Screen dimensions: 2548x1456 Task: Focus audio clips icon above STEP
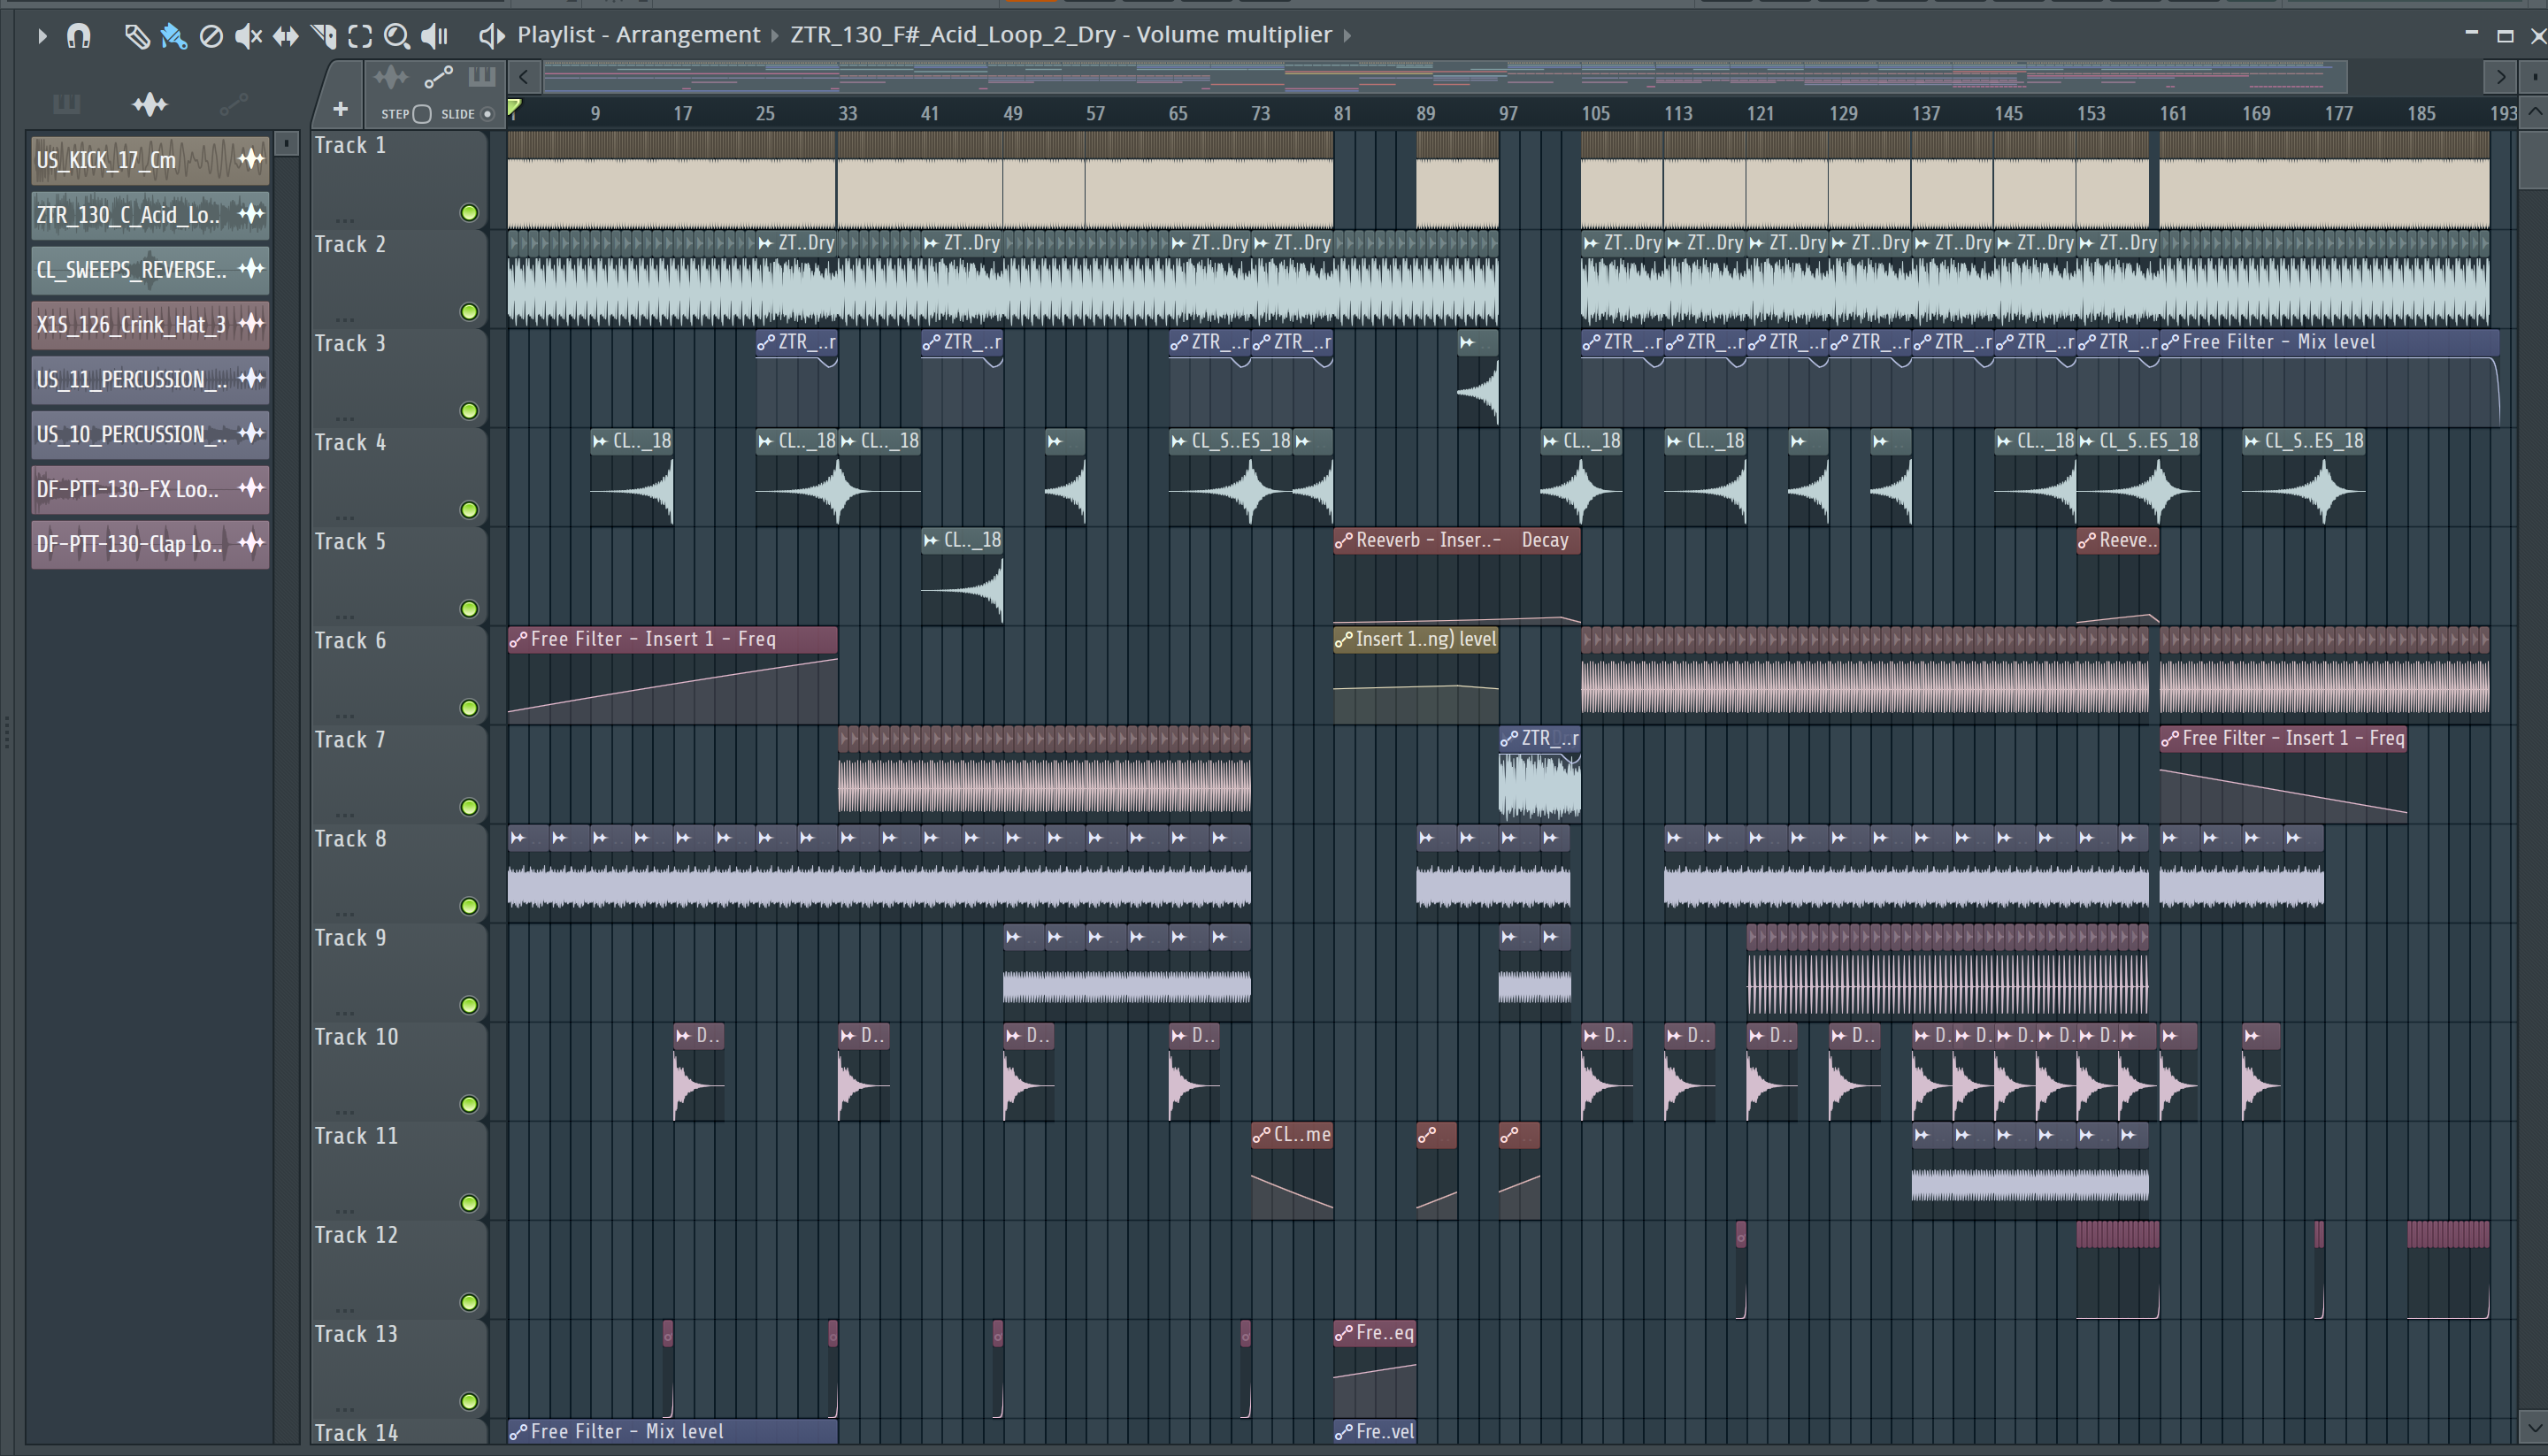(x=391, y=77)
